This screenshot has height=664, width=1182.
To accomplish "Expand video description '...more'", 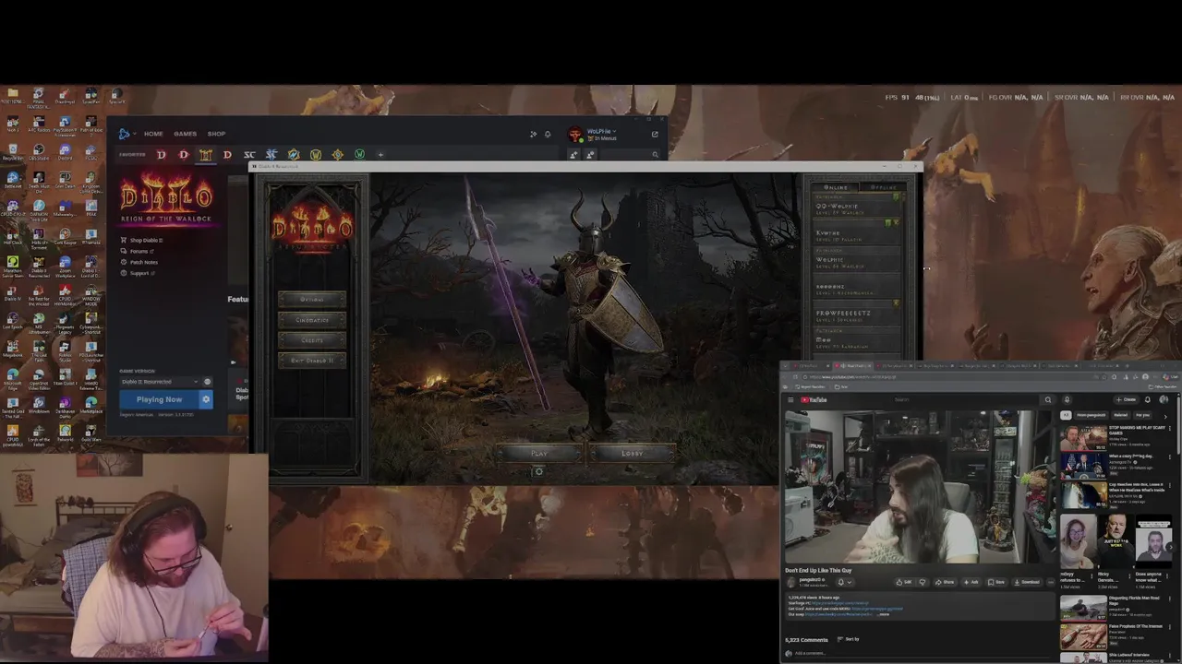I will 884,613.
